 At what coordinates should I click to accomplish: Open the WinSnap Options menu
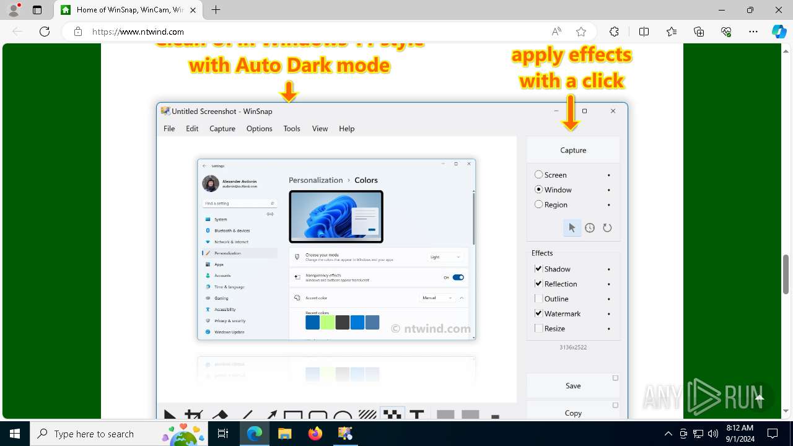coord(259,128)
